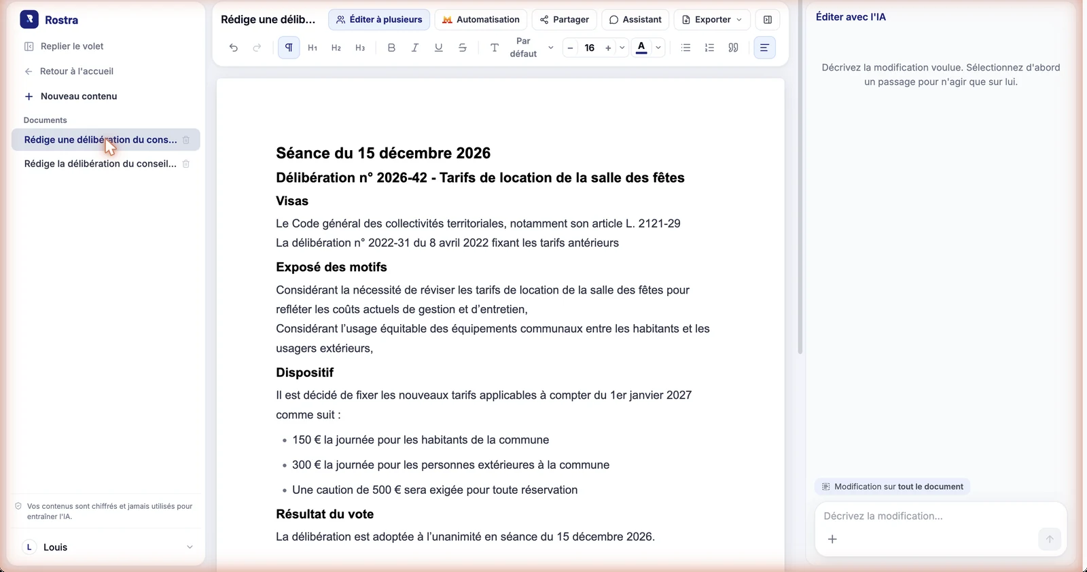Enable Éditer à plusieurs collaboration mode
The height and width of the screenshot is (572, 1087).
379,20
